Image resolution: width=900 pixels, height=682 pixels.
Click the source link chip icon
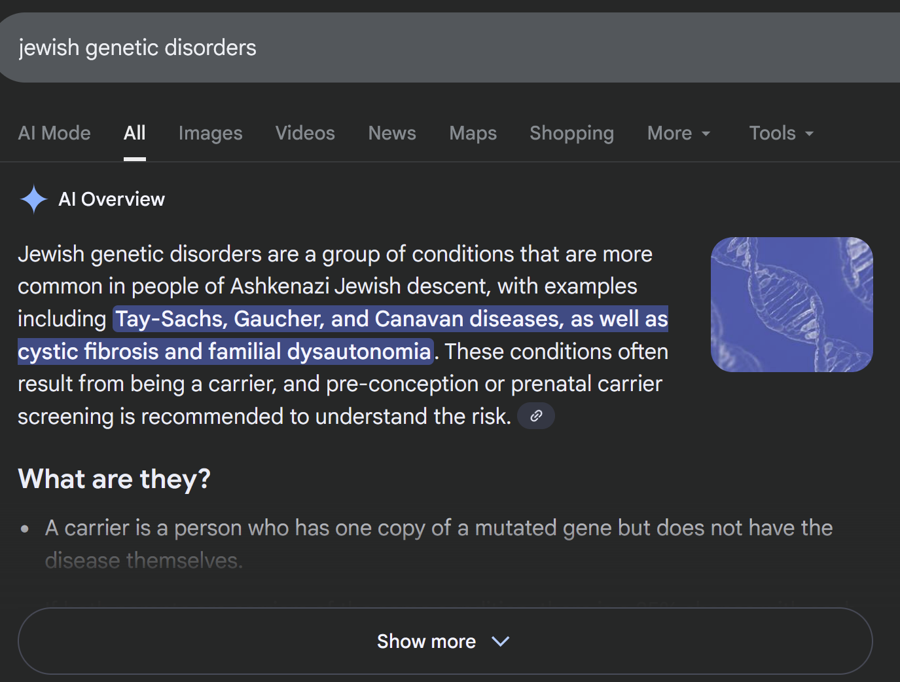535,416
